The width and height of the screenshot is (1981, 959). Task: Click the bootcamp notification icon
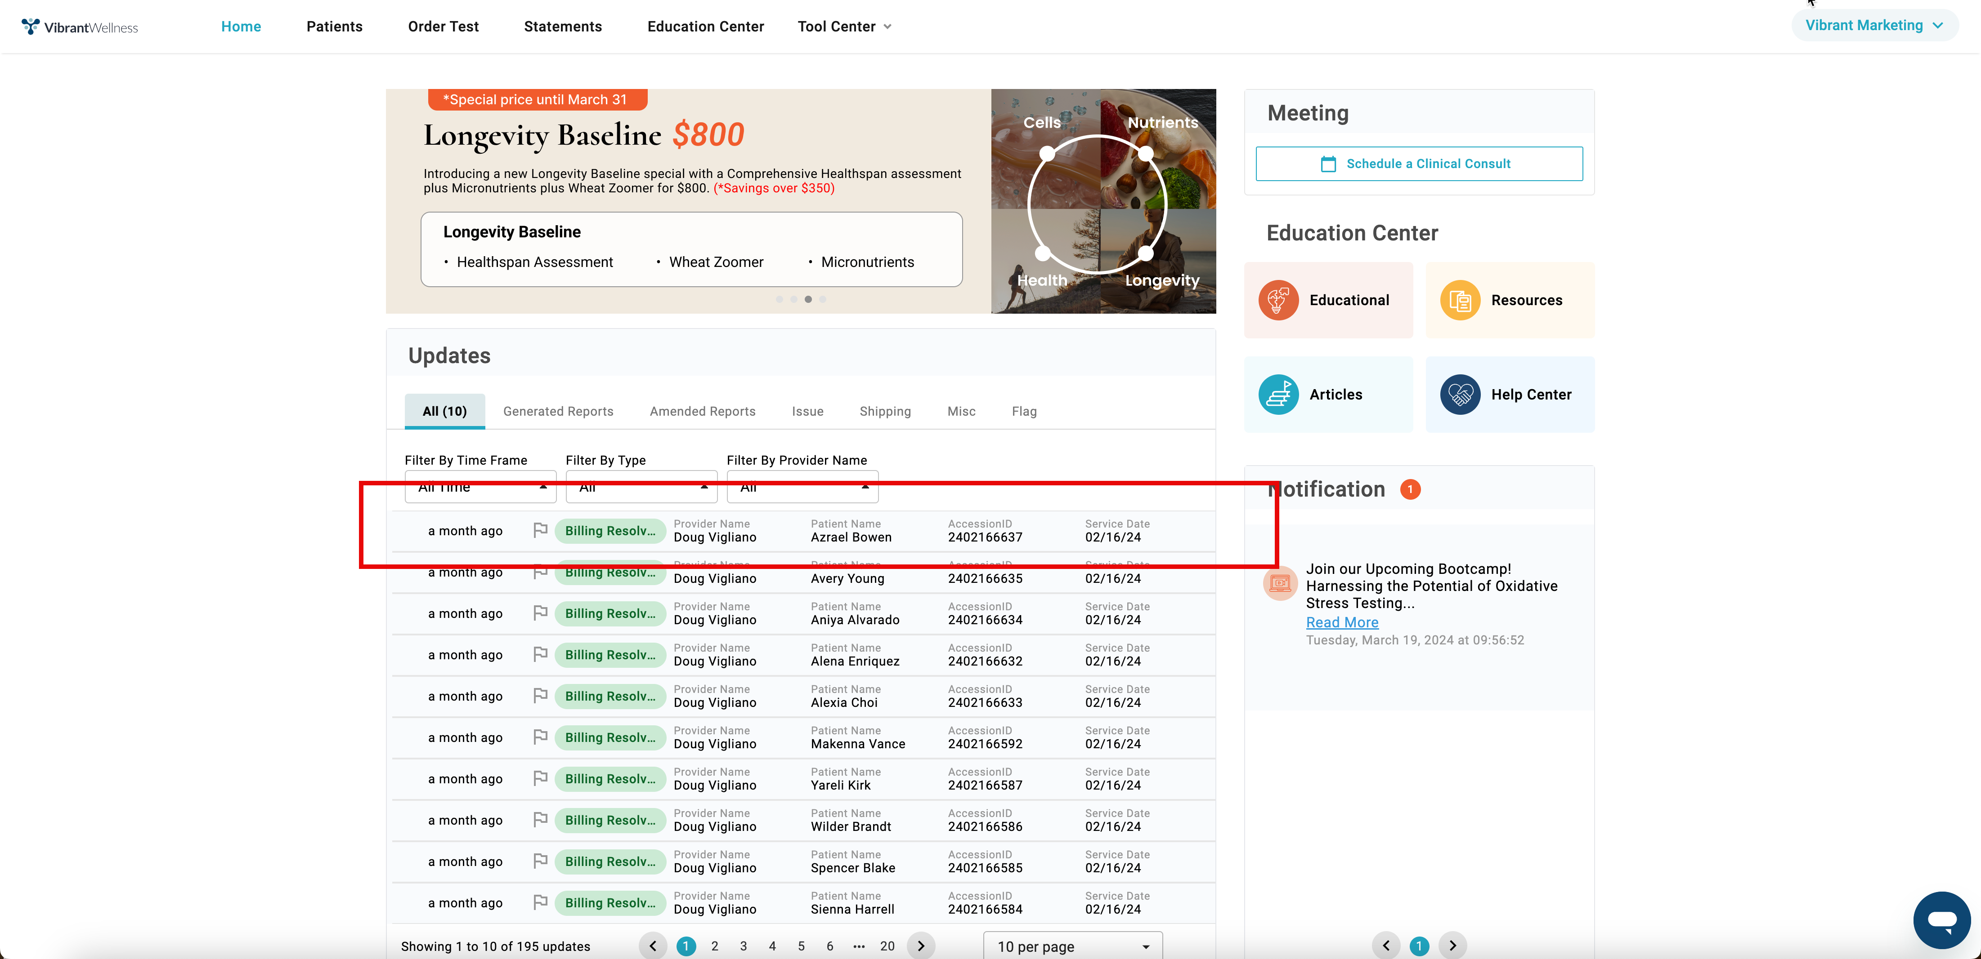tap(1281, 583)
